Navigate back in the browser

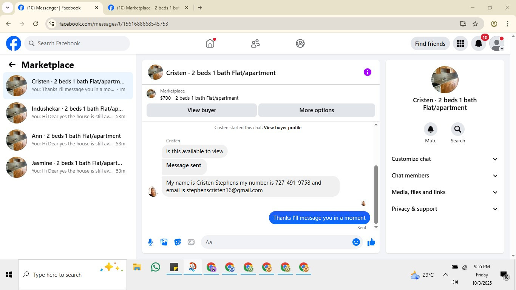tap(8, 24)
